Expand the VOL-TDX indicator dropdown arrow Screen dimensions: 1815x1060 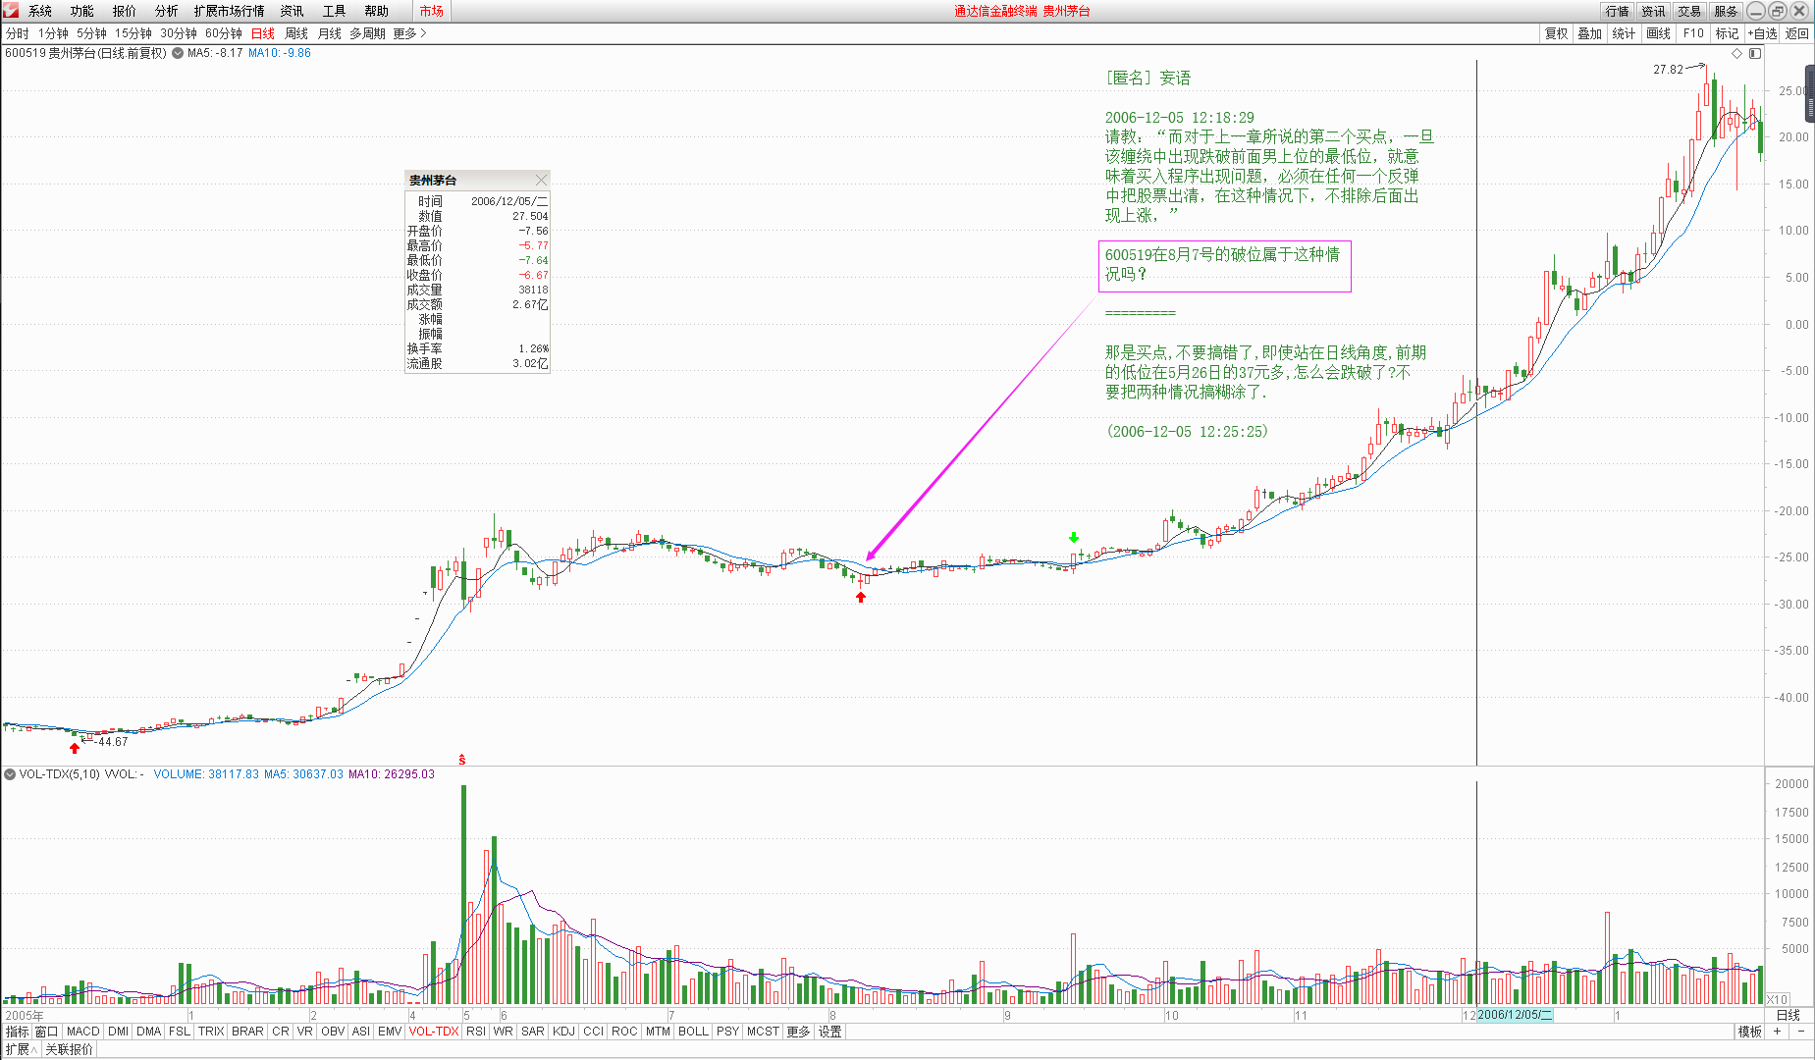pos(10,774)
